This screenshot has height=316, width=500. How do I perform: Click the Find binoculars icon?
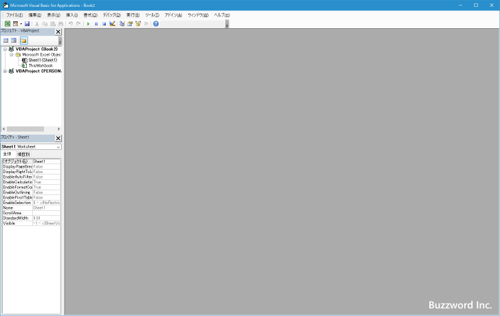coord(60,23)
